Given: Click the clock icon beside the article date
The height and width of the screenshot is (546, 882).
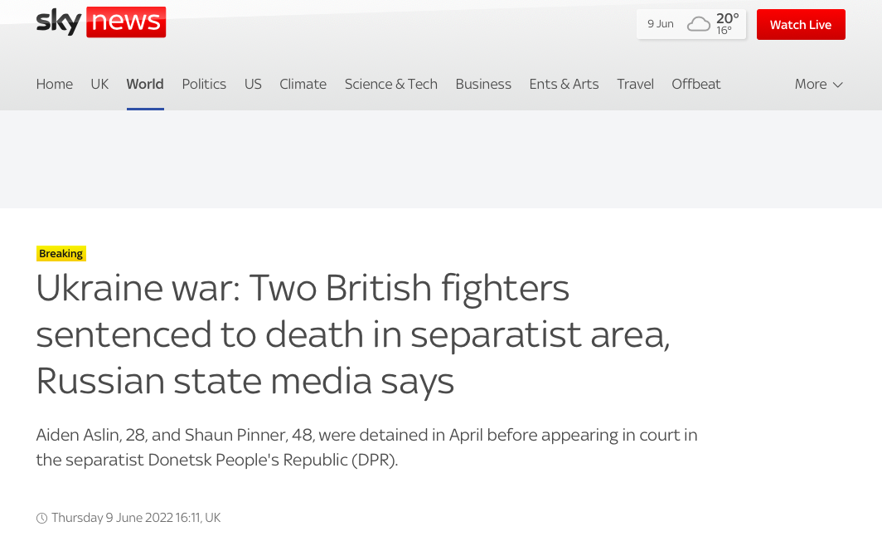Looking at the screenshot, I should click(x=41, y=518).
